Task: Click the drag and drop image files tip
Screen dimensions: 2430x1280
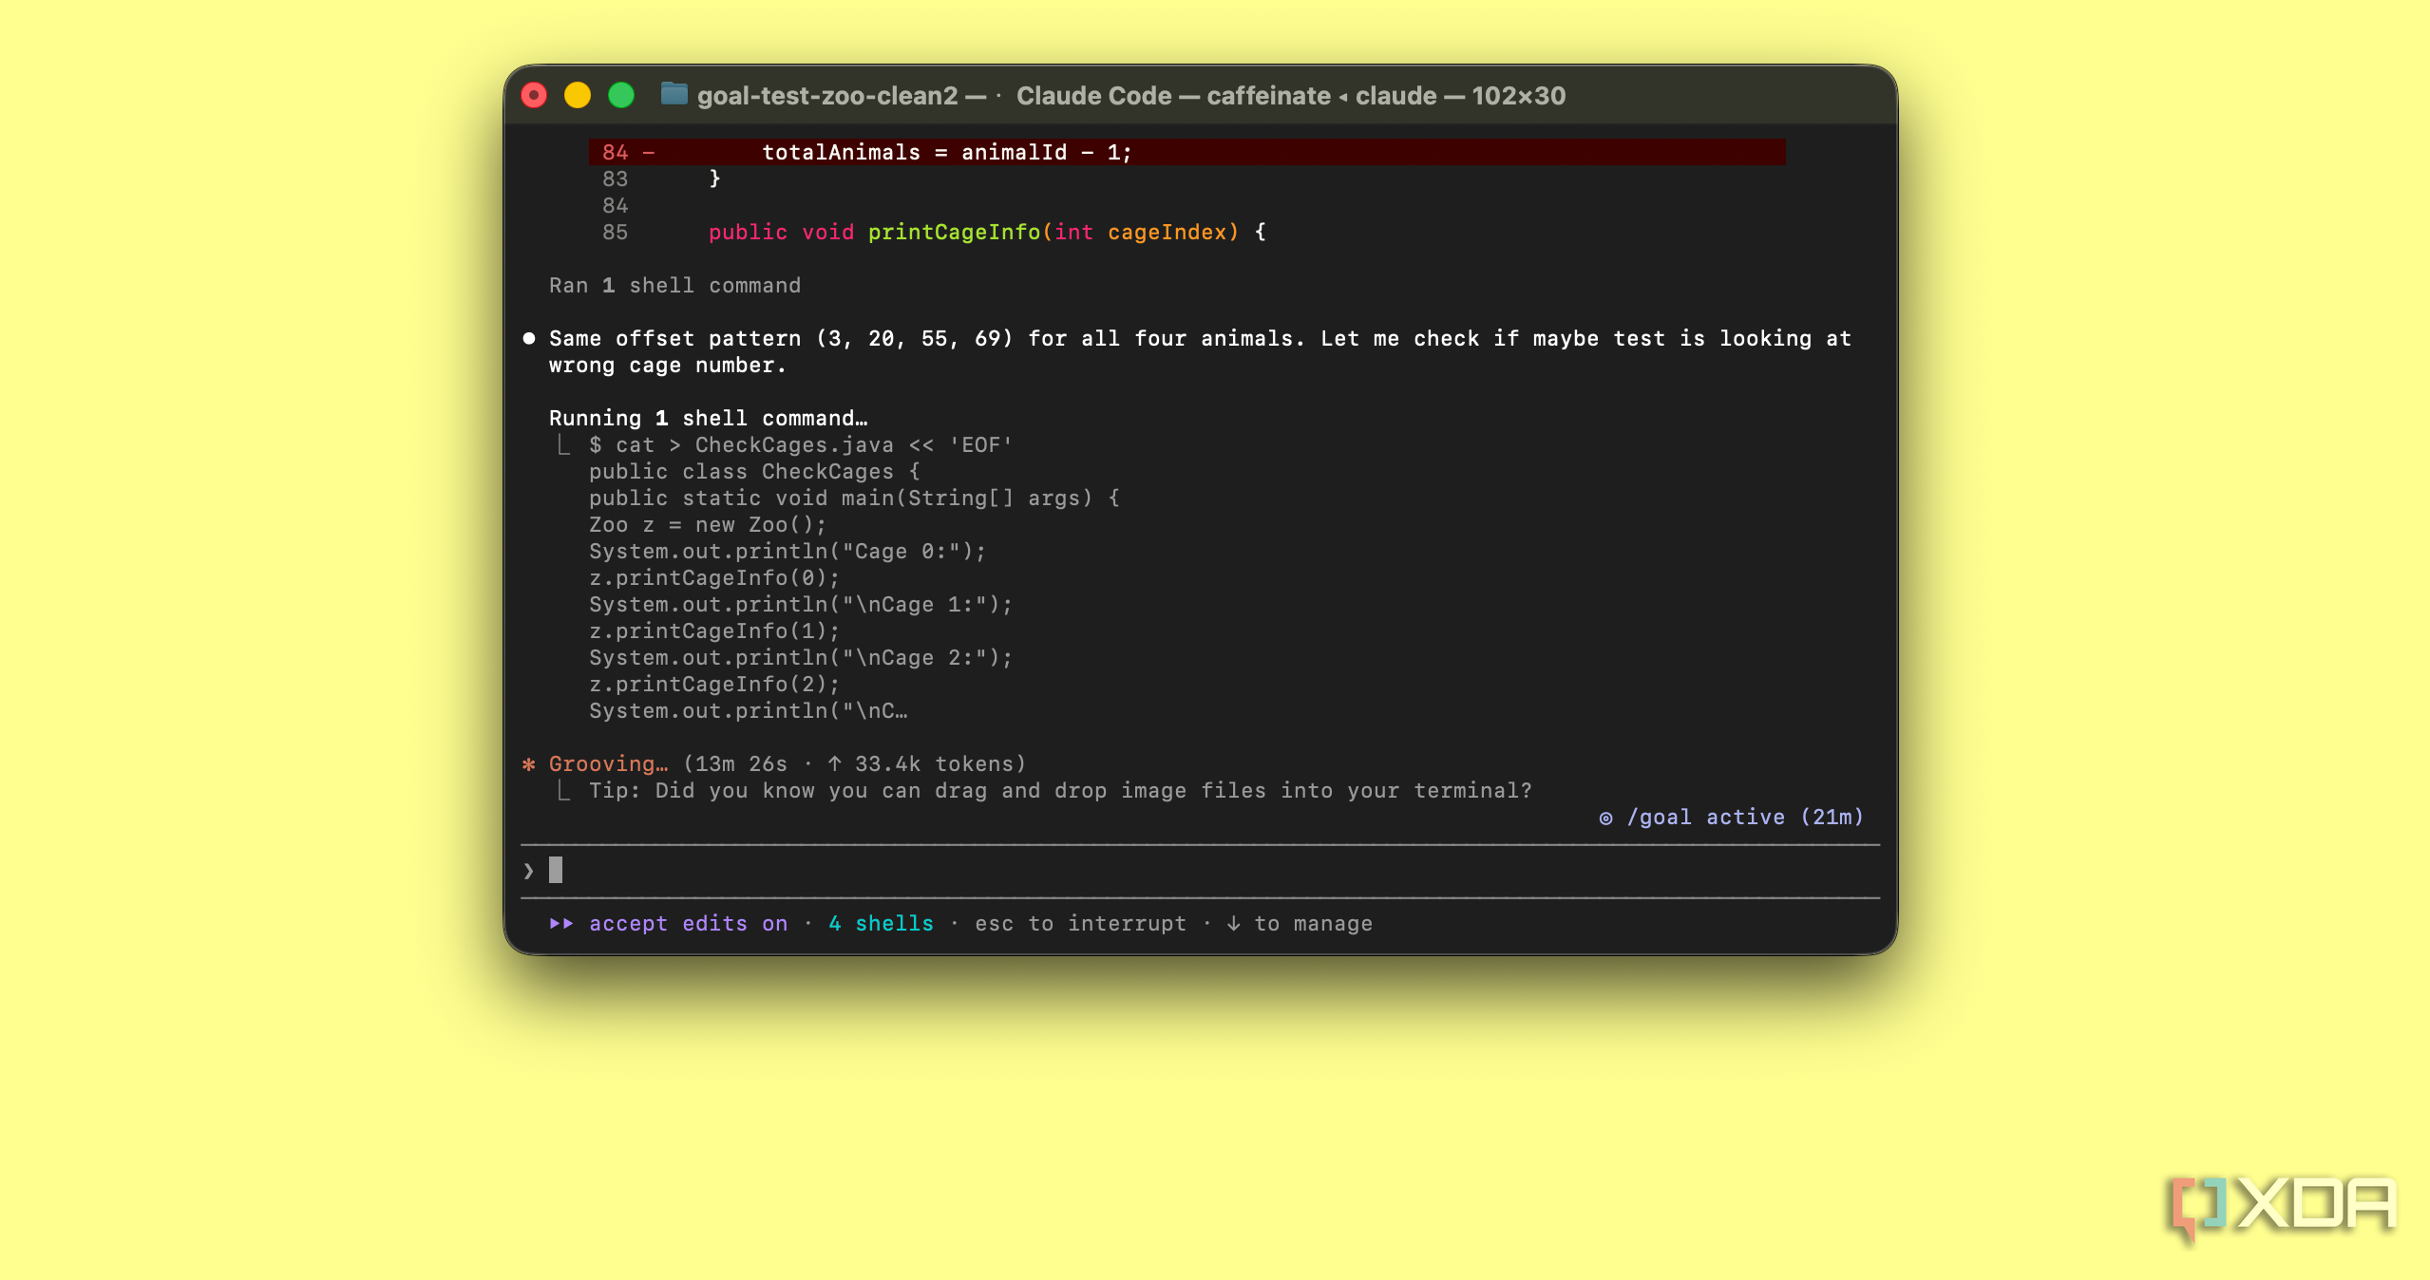Action: tap(1060, 790)
